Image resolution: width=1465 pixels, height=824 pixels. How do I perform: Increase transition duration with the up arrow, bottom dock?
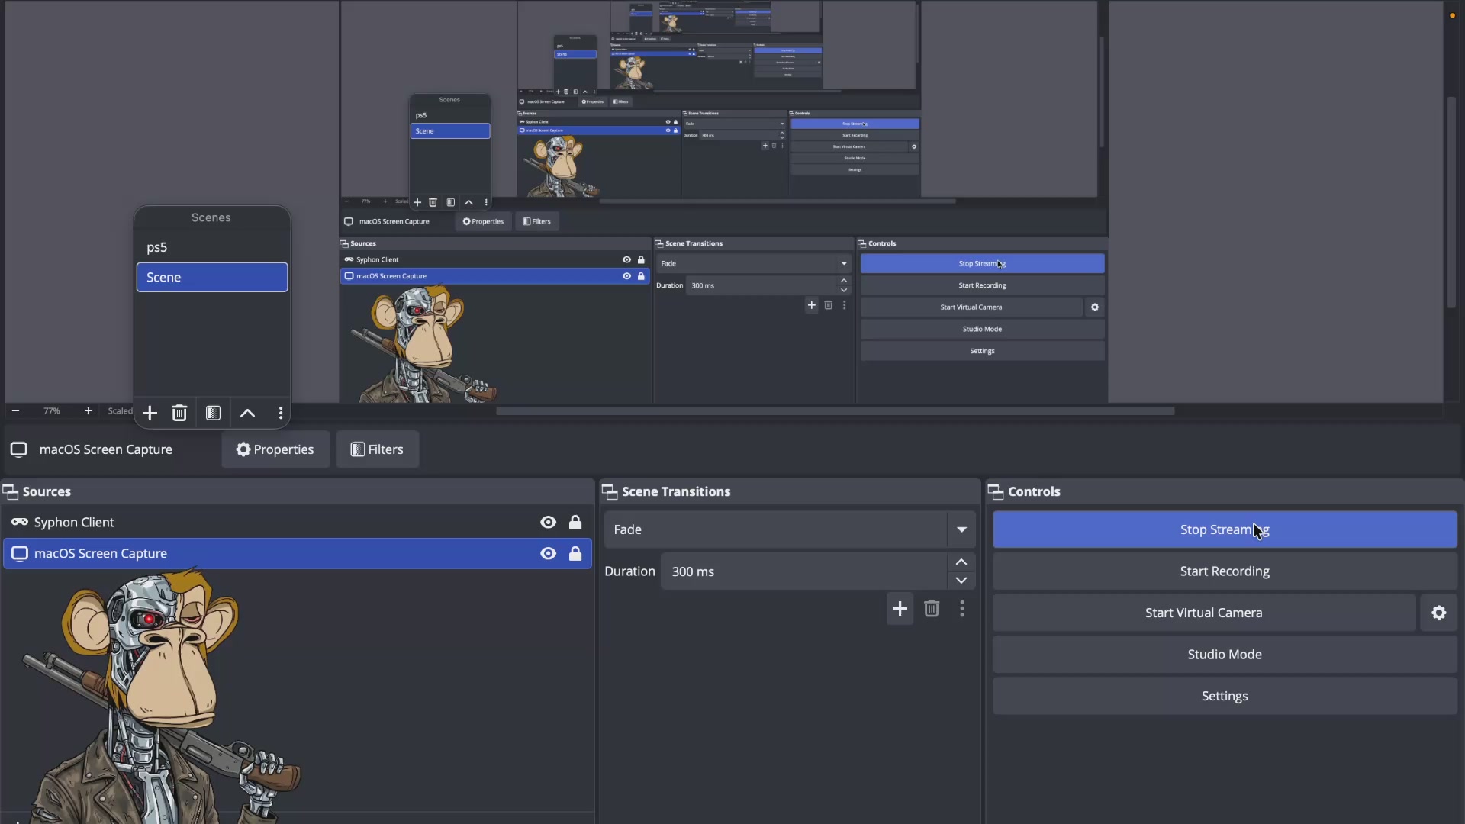tap(961, 562)
